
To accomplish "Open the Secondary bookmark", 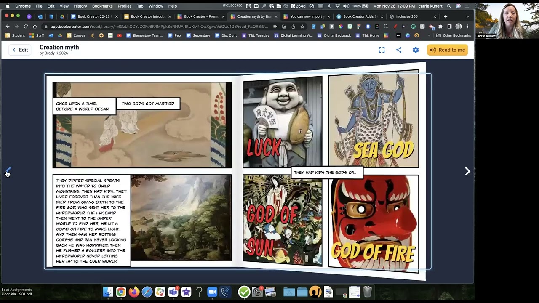I will tap(198, 35).
